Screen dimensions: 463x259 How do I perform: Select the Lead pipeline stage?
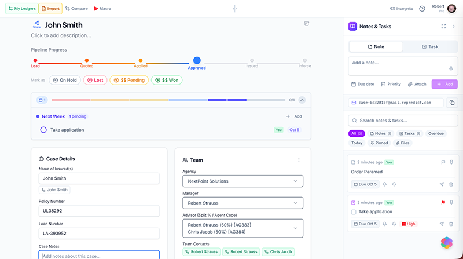coord(35,63)
